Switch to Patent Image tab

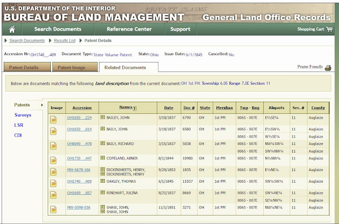click(x=75, y=67)
